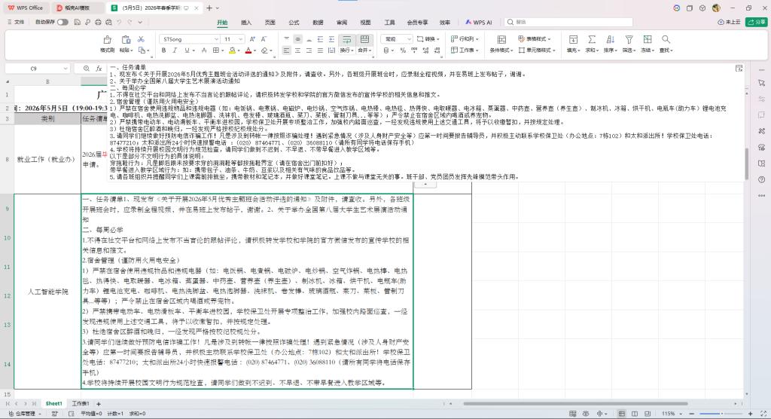Switch to the 插入 Insert tab
The height and width of the screenshot is (419, 771).
click(246, 22)
